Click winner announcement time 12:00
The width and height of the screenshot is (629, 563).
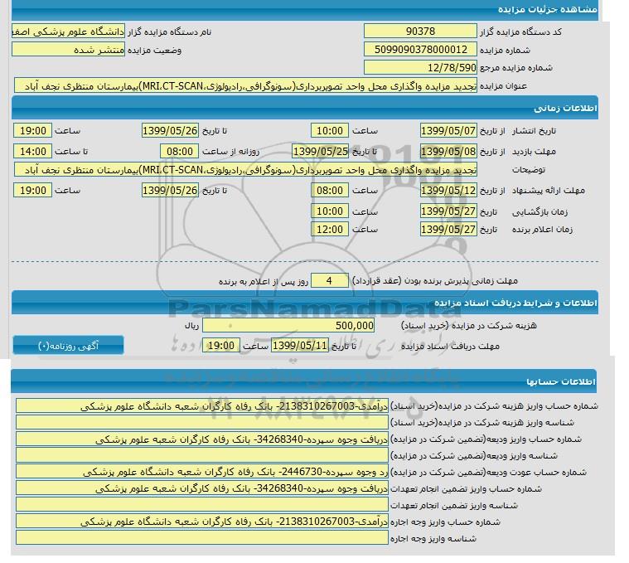pyautogui.click(x=330, y=229)
